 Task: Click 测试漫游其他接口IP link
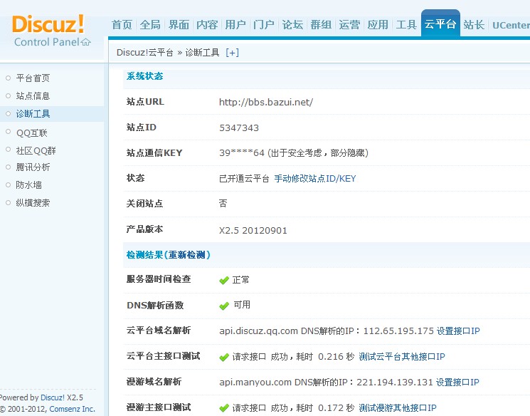398,407
